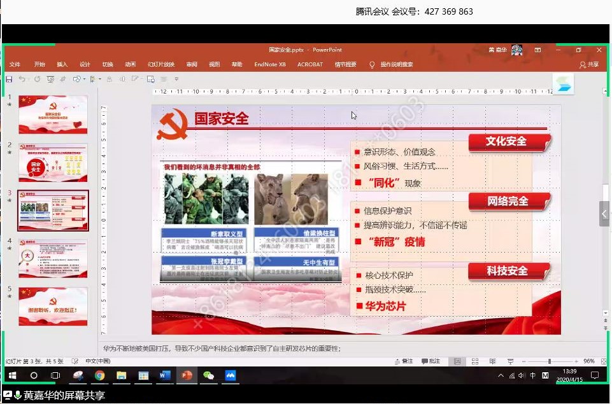Select slide 5 thumbnail 谢谢聆听
The width and height of the screenshot is (612, 404).
coord(53,307)
